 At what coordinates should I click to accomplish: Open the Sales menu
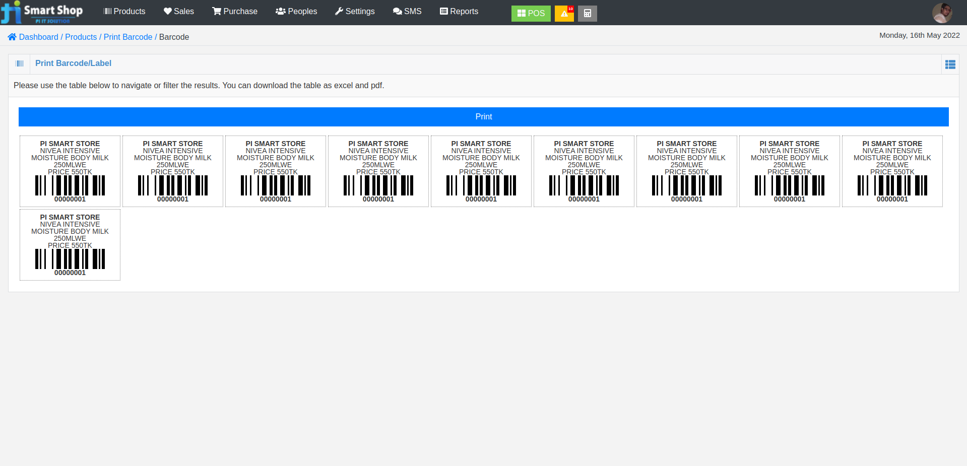tap(178, 11)
